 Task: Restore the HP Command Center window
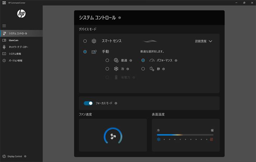pyautogui.click(x=244, y=3)
